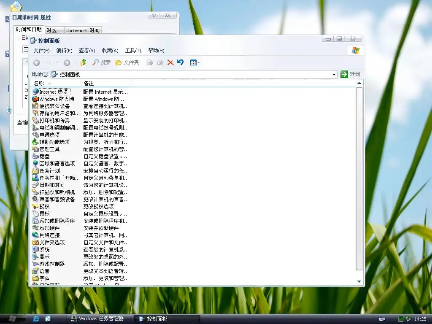The width and height of the screenshot is (432, 324).
Task: Open 文件夹选项 icon
Action: [x=35, y=242]
